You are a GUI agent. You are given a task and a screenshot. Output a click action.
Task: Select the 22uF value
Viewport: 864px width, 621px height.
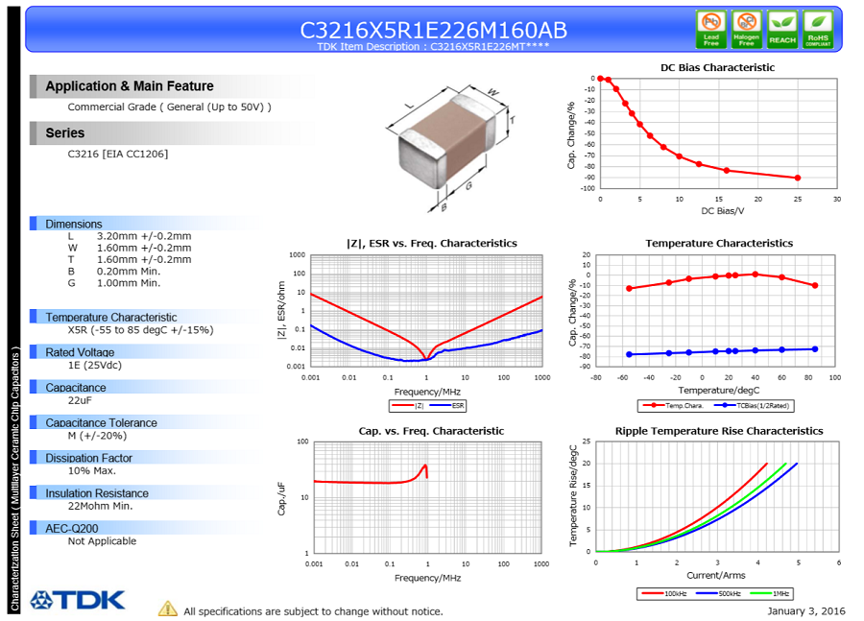click(x=80, y=400)
